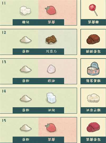The image size is (106, 143).
Task: Click the chocolate dirty bread result icon
Action: pyautogui.click(x=93, y=39)
